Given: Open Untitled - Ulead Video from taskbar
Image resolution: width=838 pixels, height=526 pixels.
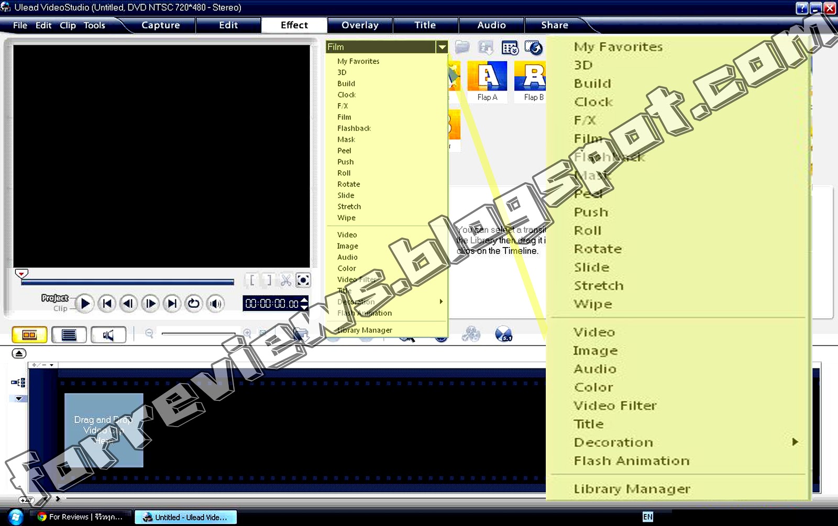Looking at the screenshot, I should [185, 517].
